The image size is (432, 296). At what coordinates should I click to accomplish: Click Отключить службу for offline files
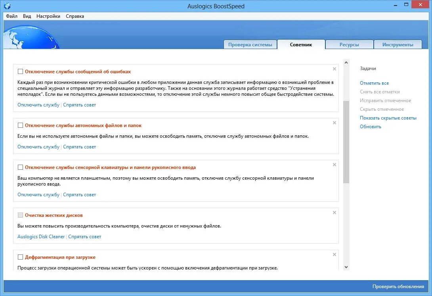click(x=38, y=147)
